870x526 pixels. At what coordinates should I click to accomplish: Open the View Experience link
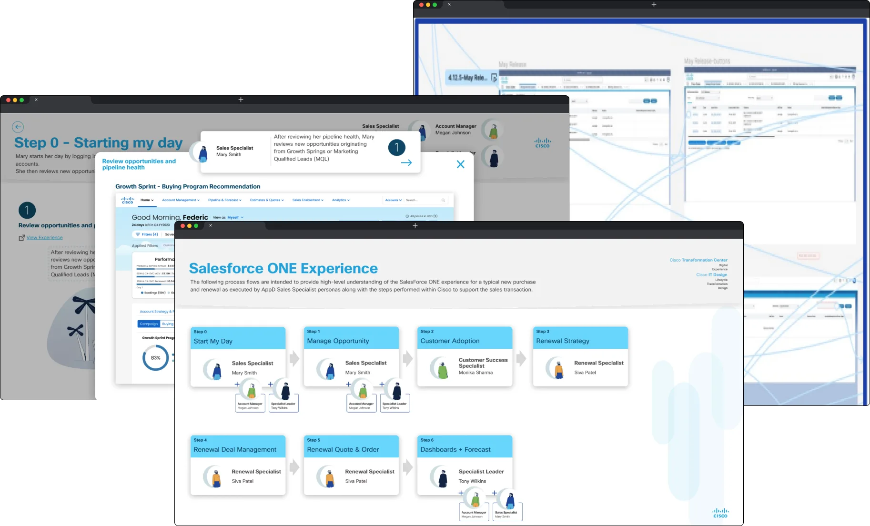pyautogui.click(x=44, y=238)
